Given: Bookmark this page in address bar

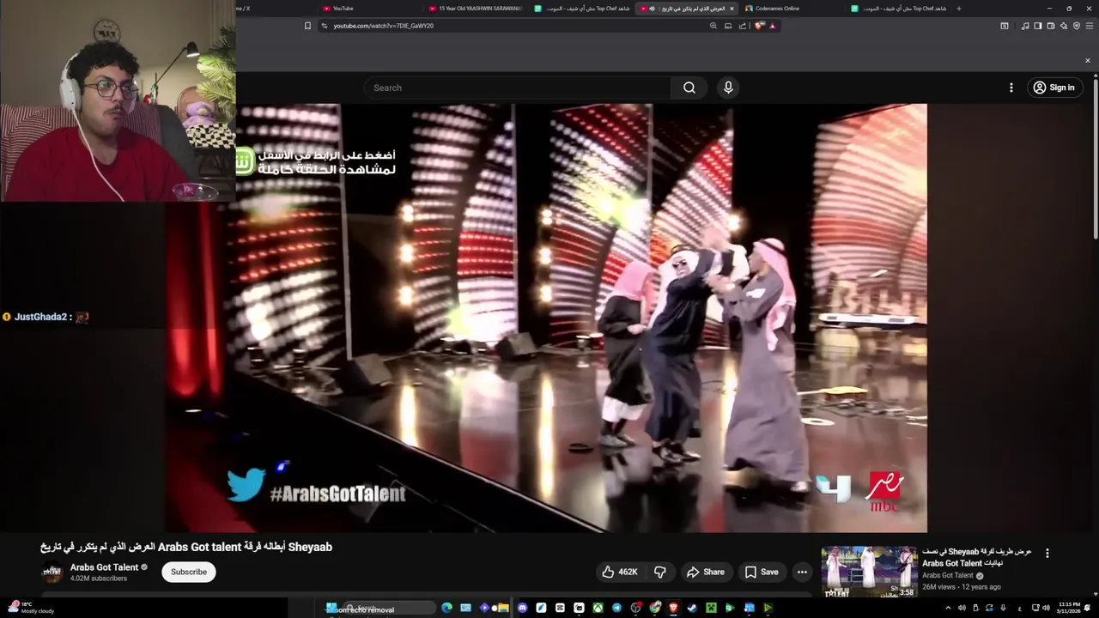Looking at the screenshot, I should pyautogui.click(x=307, y=26).
